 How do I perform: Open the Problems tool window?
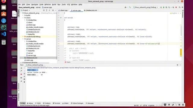click(x=47, y=103)
